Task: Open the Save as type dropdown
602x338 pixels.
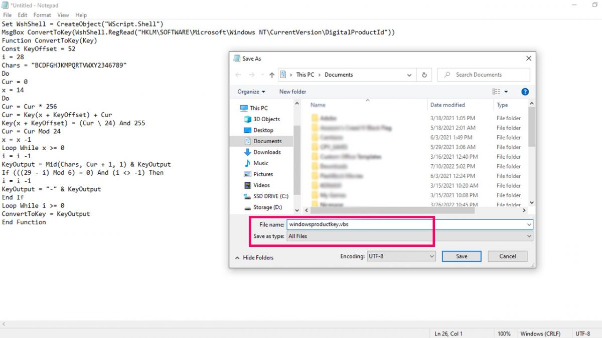Action: [409, 236]
